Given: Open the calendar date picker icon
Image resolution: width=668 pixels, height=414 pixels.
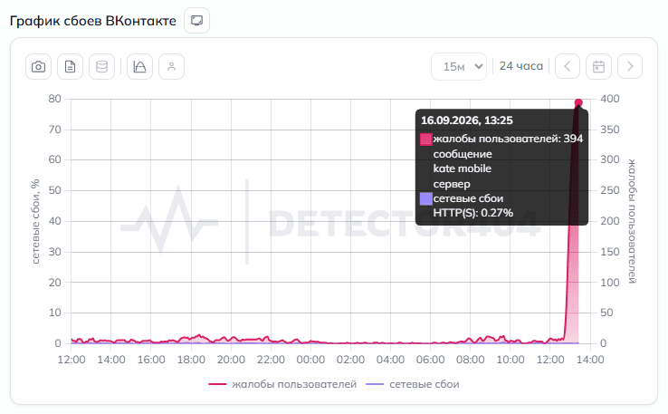Looking at the screenshot, I should click(598, 66).
